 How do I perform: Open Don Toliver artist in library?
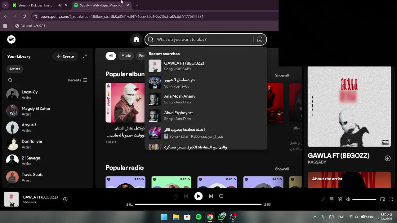click(48, 144)
